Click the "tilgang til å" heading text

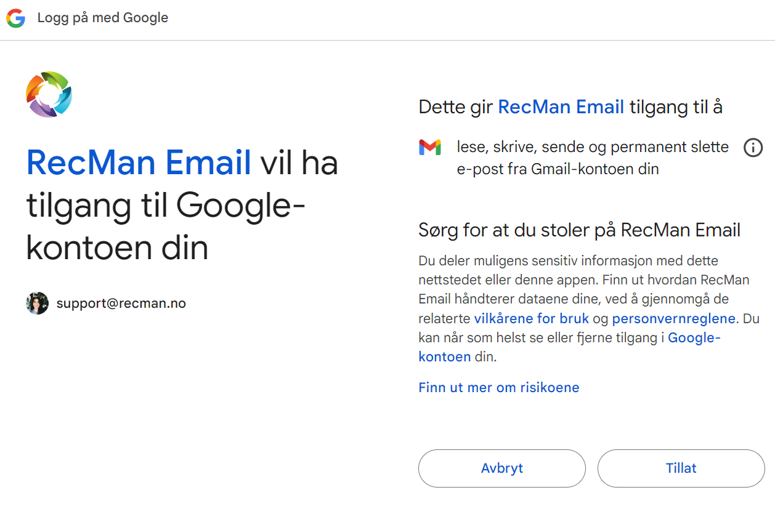(x=676, y=107)
